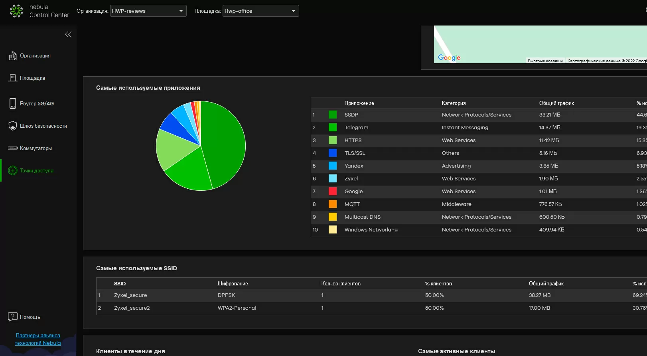Click the Instant Messaging category cell
This screenshot has width=647, height=356.
pyautogui.click(x=465, y=127)
